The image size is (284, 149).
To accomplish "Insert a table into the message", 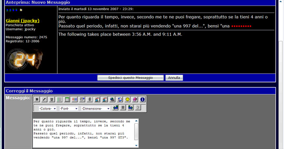I will click(x=67, y=99).
